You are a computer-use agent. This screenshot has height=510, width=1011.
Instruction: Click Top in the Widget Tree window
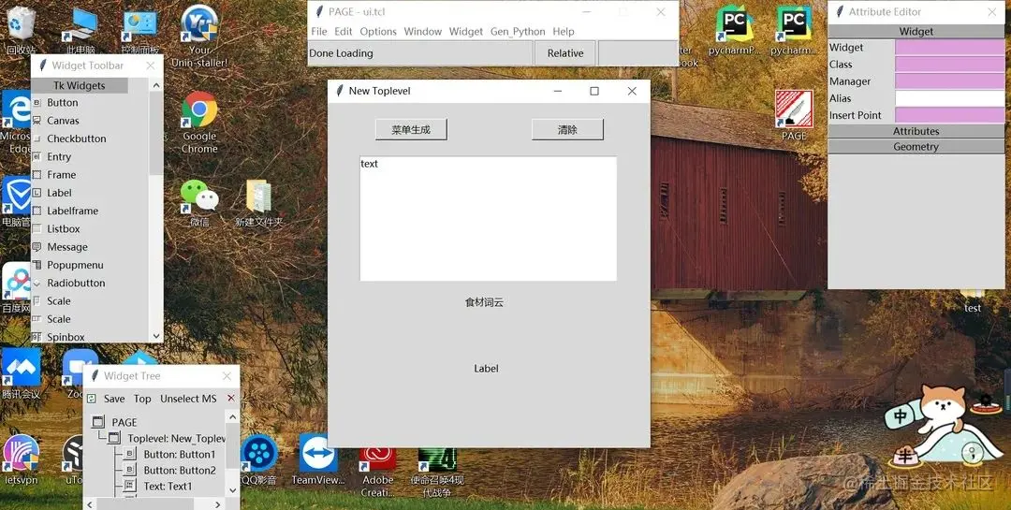pos(142,399)
